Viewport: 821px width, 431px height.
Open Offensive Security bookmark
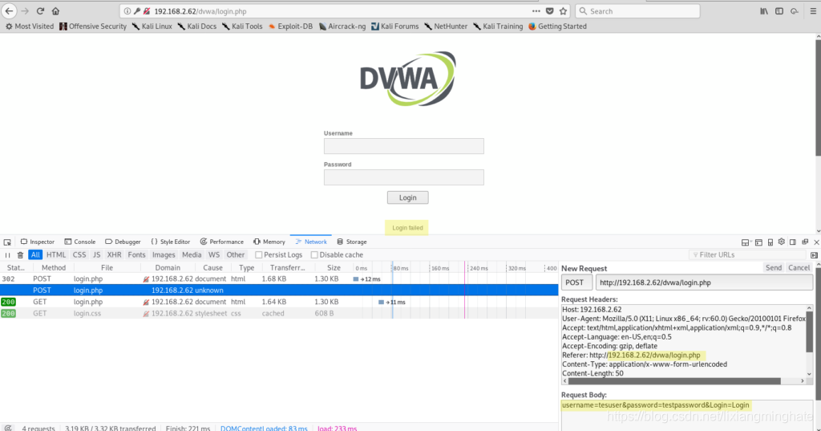[x=93, y=26]
